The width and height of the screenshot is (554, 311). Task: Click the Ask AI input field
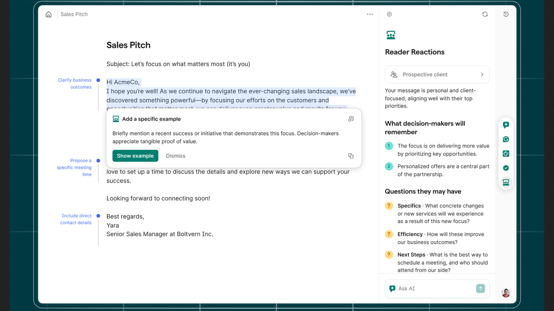tap(433, 289)
